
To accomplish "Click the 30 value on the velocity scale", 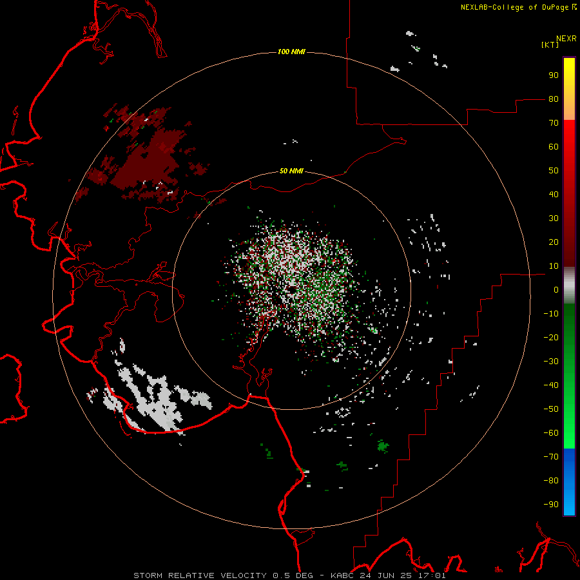I will click(x=554, y=218).
